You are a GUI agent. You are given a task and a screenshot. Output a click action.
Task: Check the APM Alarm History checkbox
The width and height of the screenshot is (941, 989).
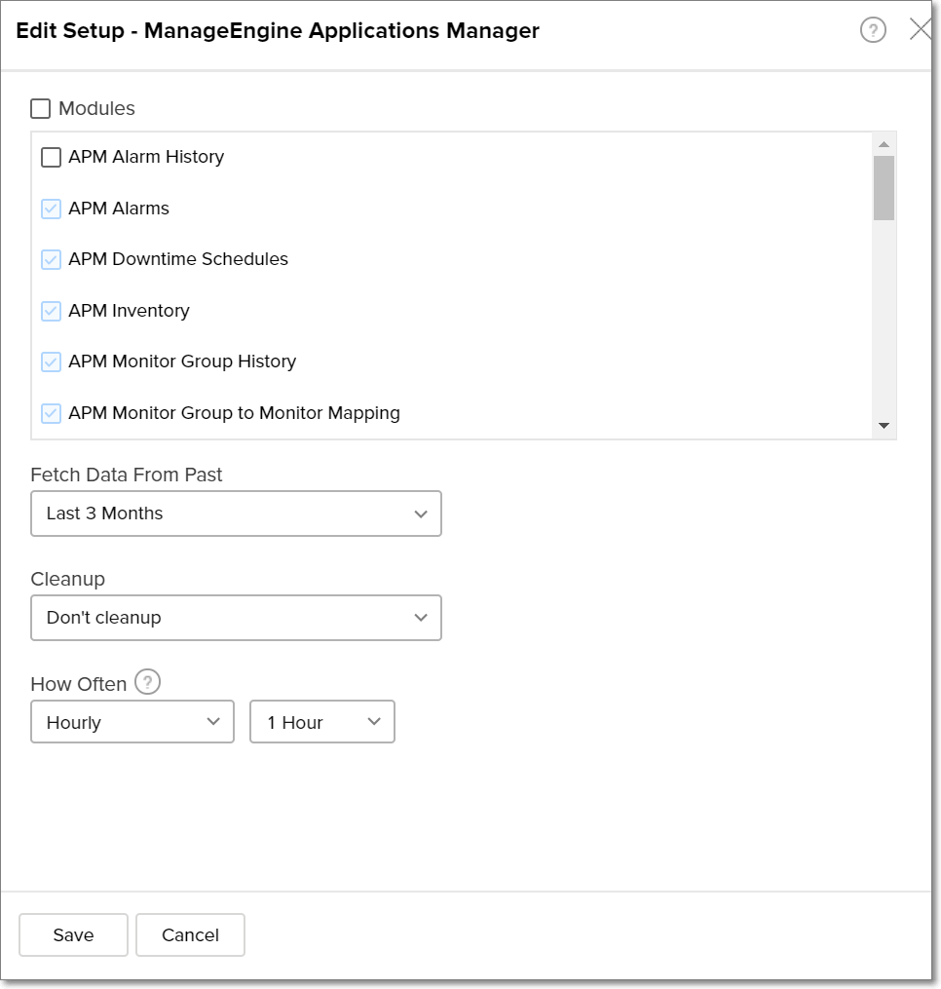pyautogui.click(x=52, y=158)
